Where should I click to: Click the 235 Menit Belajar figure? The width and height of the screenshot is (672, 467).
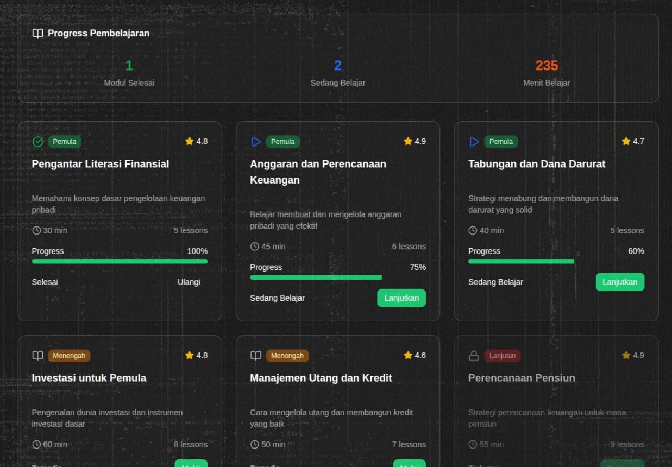point(547,66)
